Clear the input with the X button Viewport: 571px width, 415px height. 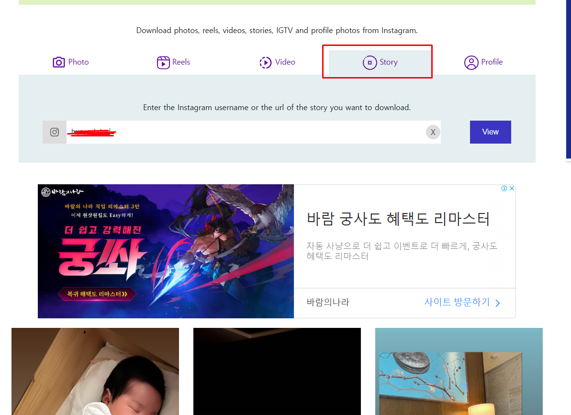tap(433, 132)
